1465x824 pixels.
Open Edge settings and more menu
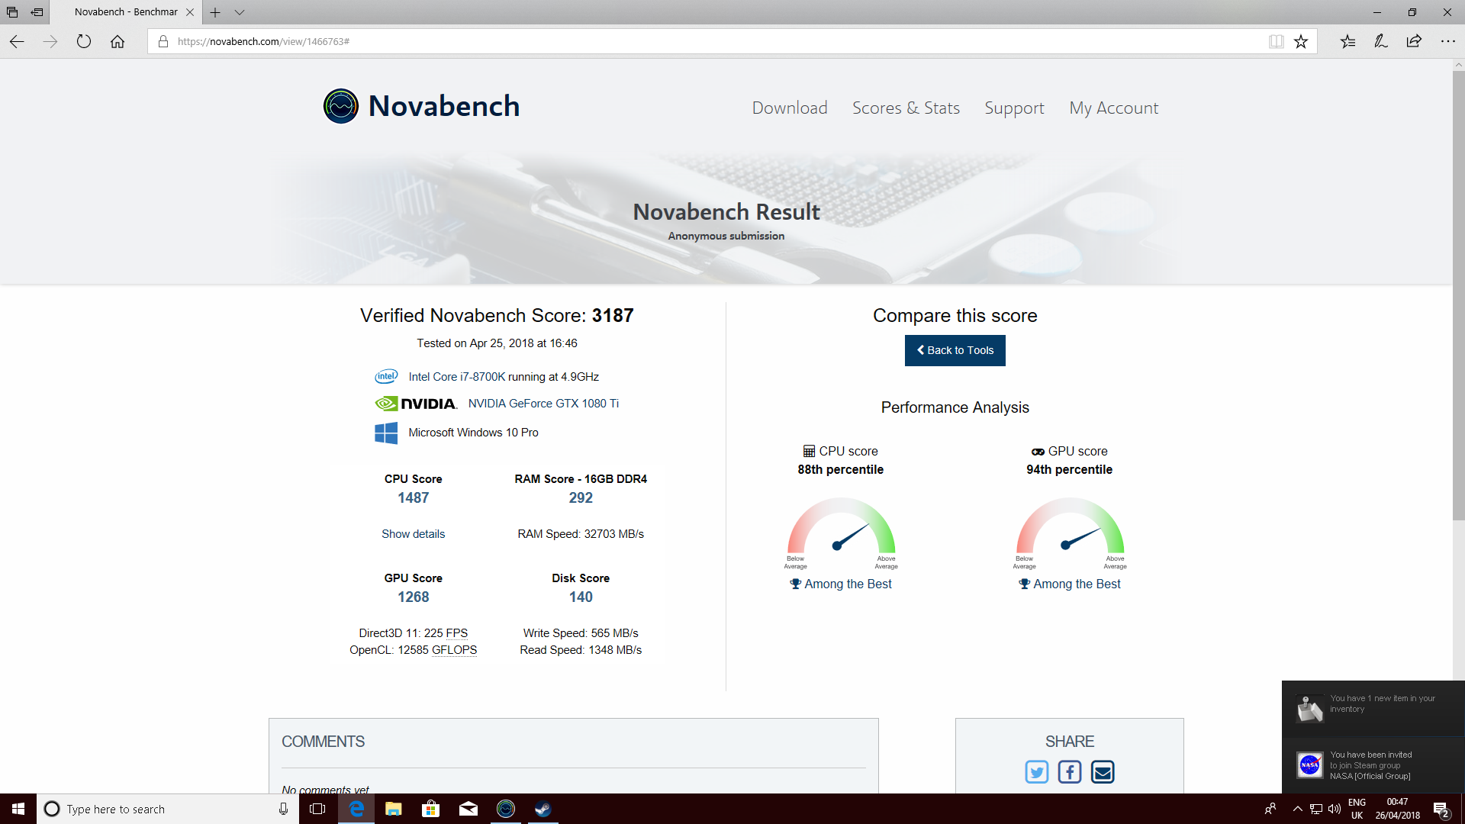click(x=1447, y=41)
